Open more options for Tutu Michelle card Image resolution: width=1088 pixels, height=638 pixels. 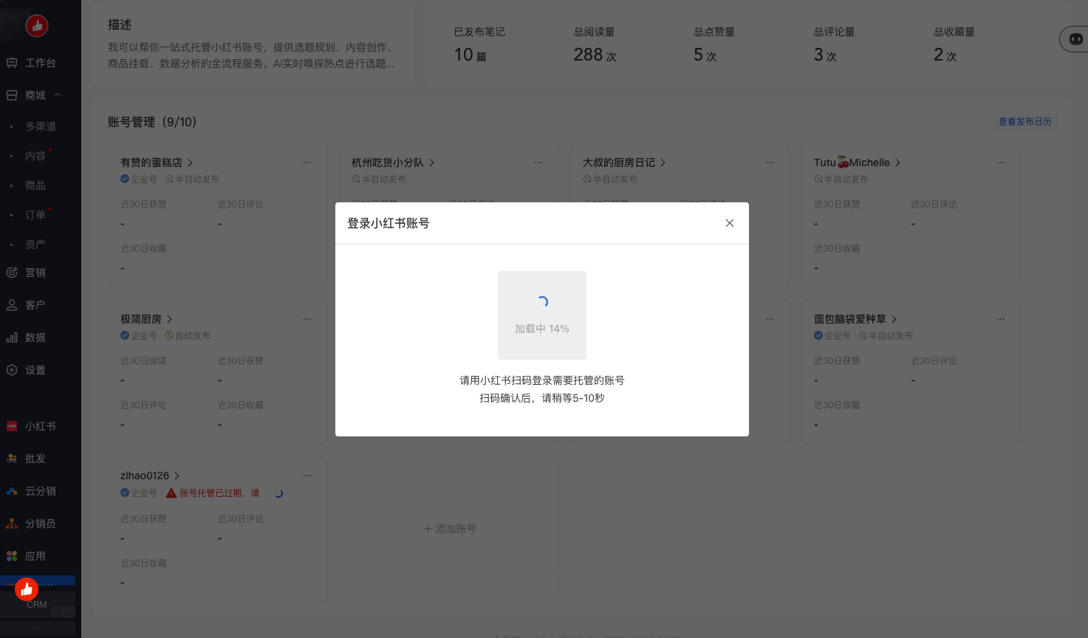click(x=1000, y=162)
